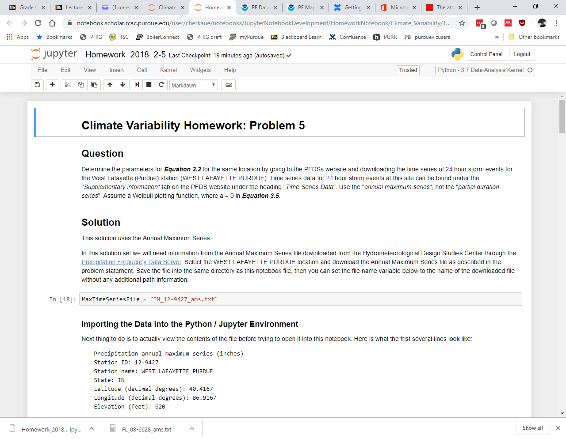This screenshot has height=439, width=566.
Task: Open the File menu
Action: pyautogui.click(x=42, y=70)
